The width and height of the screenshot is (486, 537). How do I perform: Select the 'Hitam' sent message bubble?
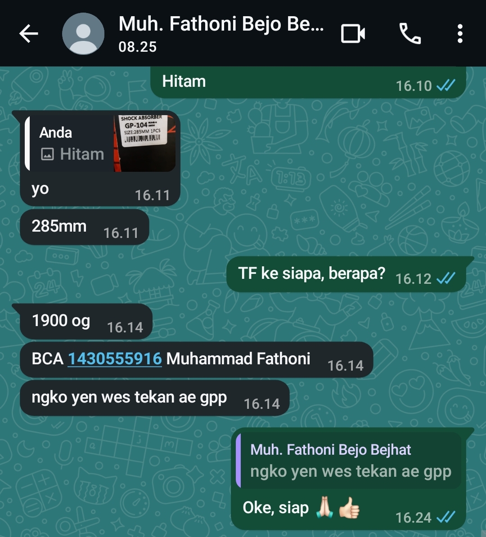point(308,82)
